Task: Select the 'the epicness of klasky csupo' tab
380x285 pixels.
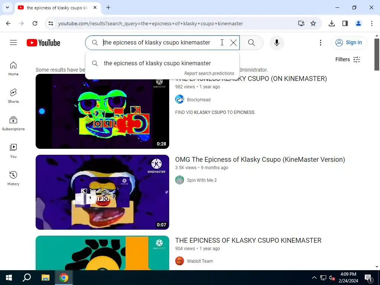Action: point(58,8)
